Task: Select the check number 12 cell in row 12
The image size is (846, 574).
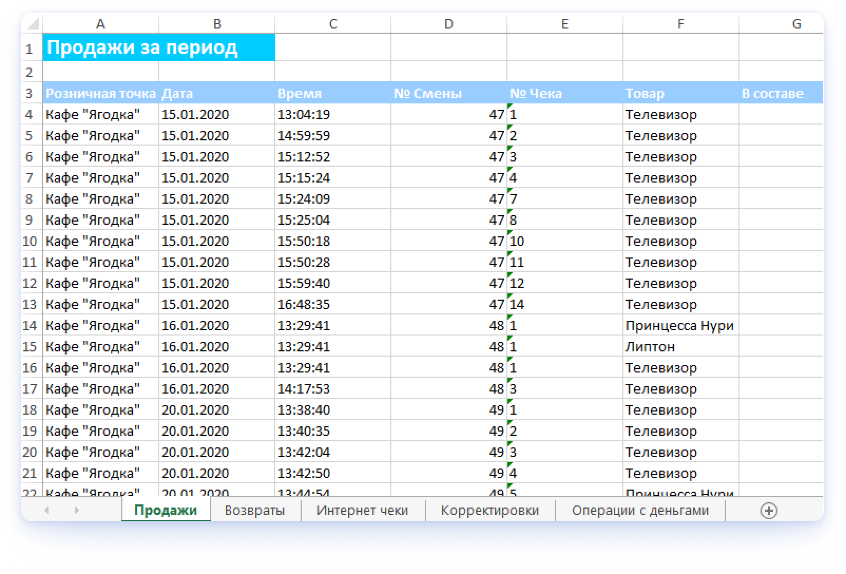Action: 565,283
